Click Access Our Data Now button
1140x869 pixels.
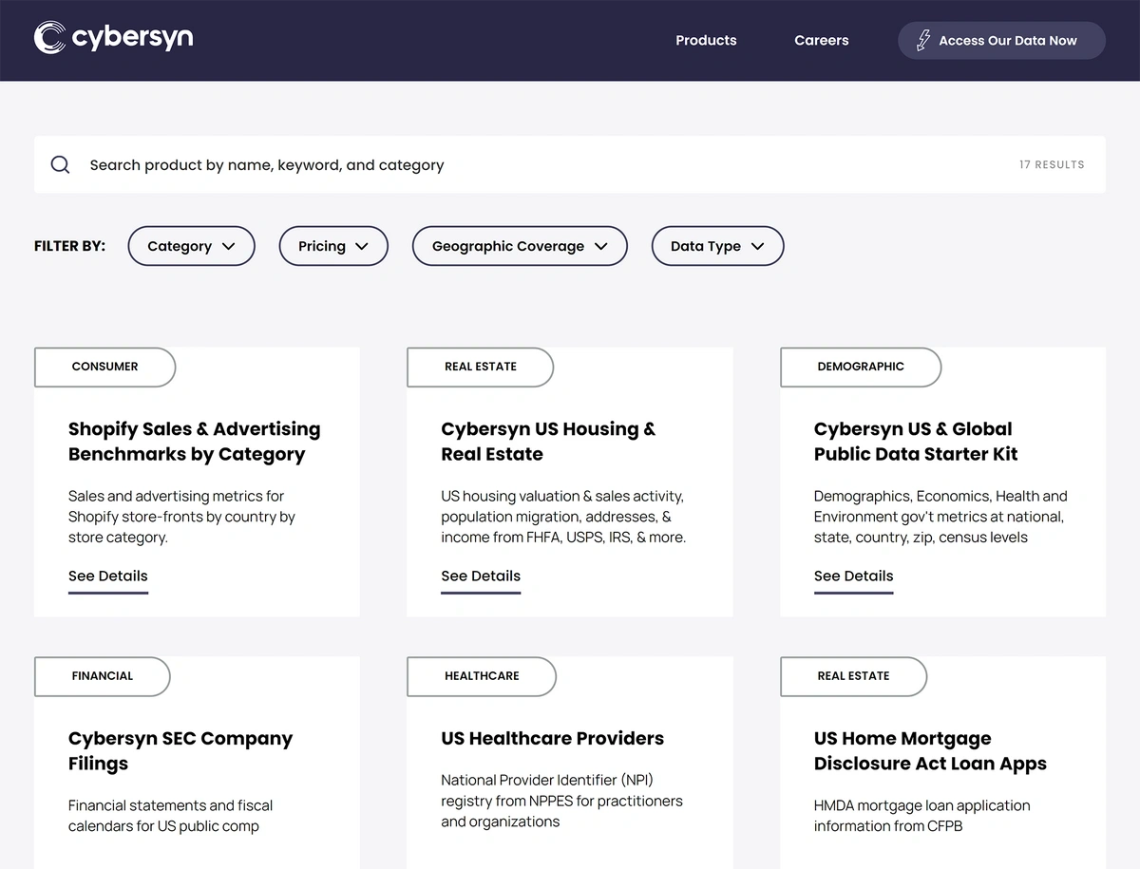click(1001, 41)
